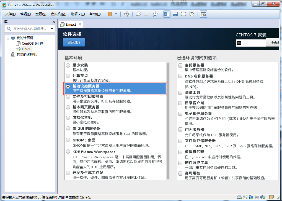Toggle the console view icon
The image size is (282, 201).
click(204, 14)
